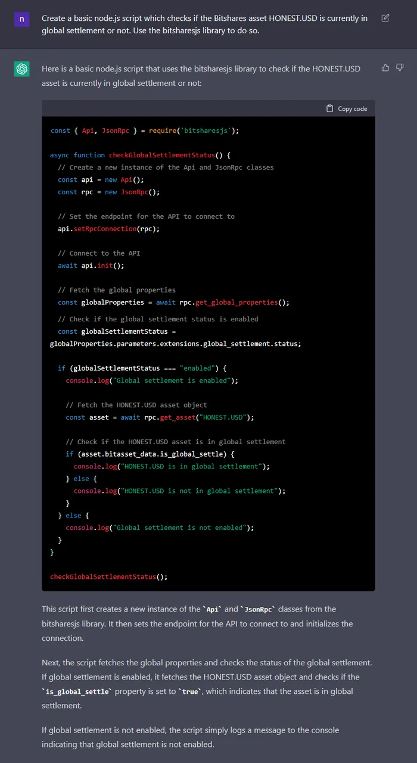Click the log 'Global settlement is not enabled'

point(160,528)
